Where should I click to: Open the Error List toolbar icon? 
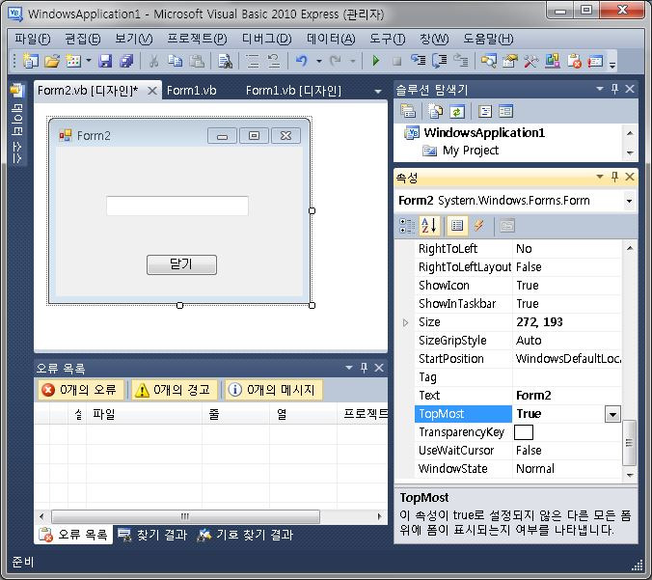coord(574,62)
